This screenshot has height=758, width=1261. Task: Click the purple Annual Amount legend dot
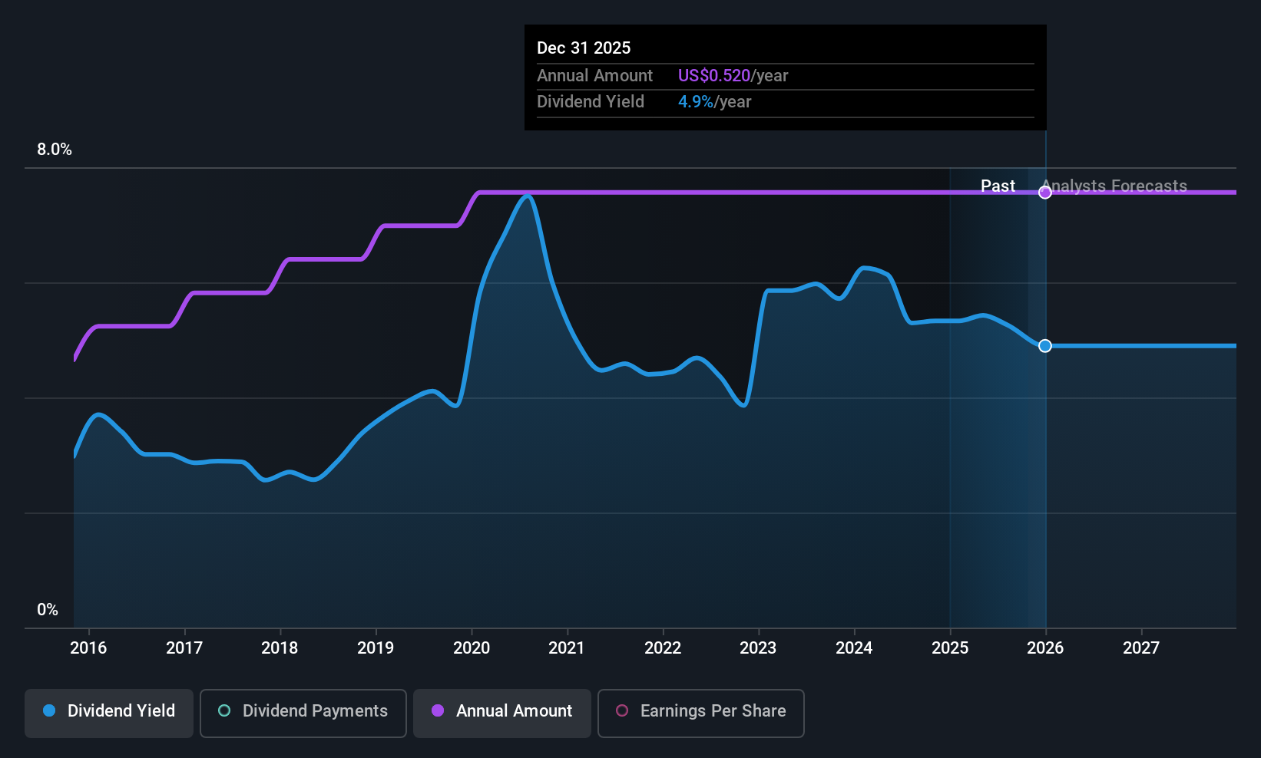[438, 712]
